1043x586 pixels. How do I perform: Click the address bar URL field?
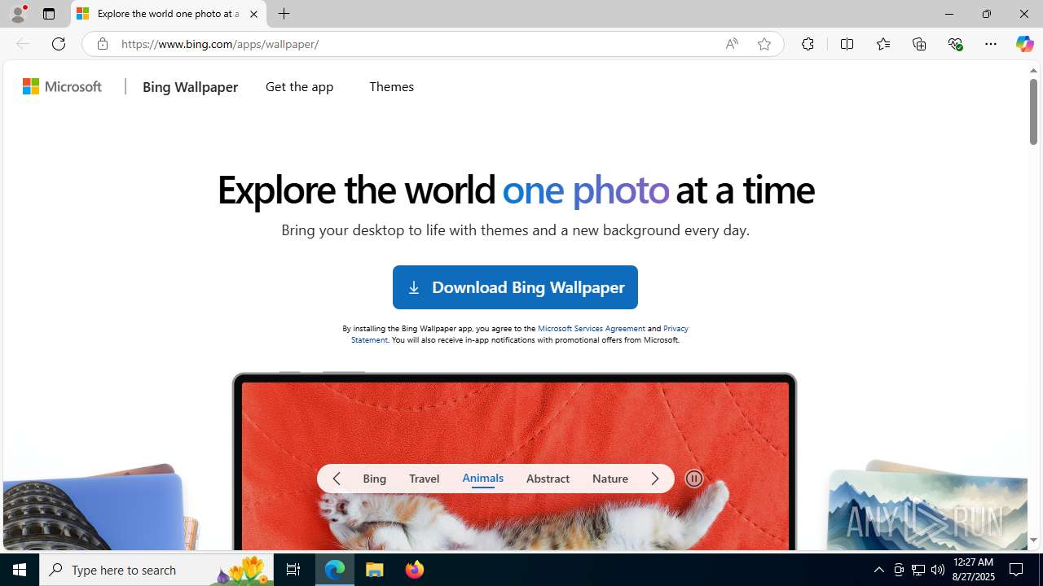coord(416,44)
